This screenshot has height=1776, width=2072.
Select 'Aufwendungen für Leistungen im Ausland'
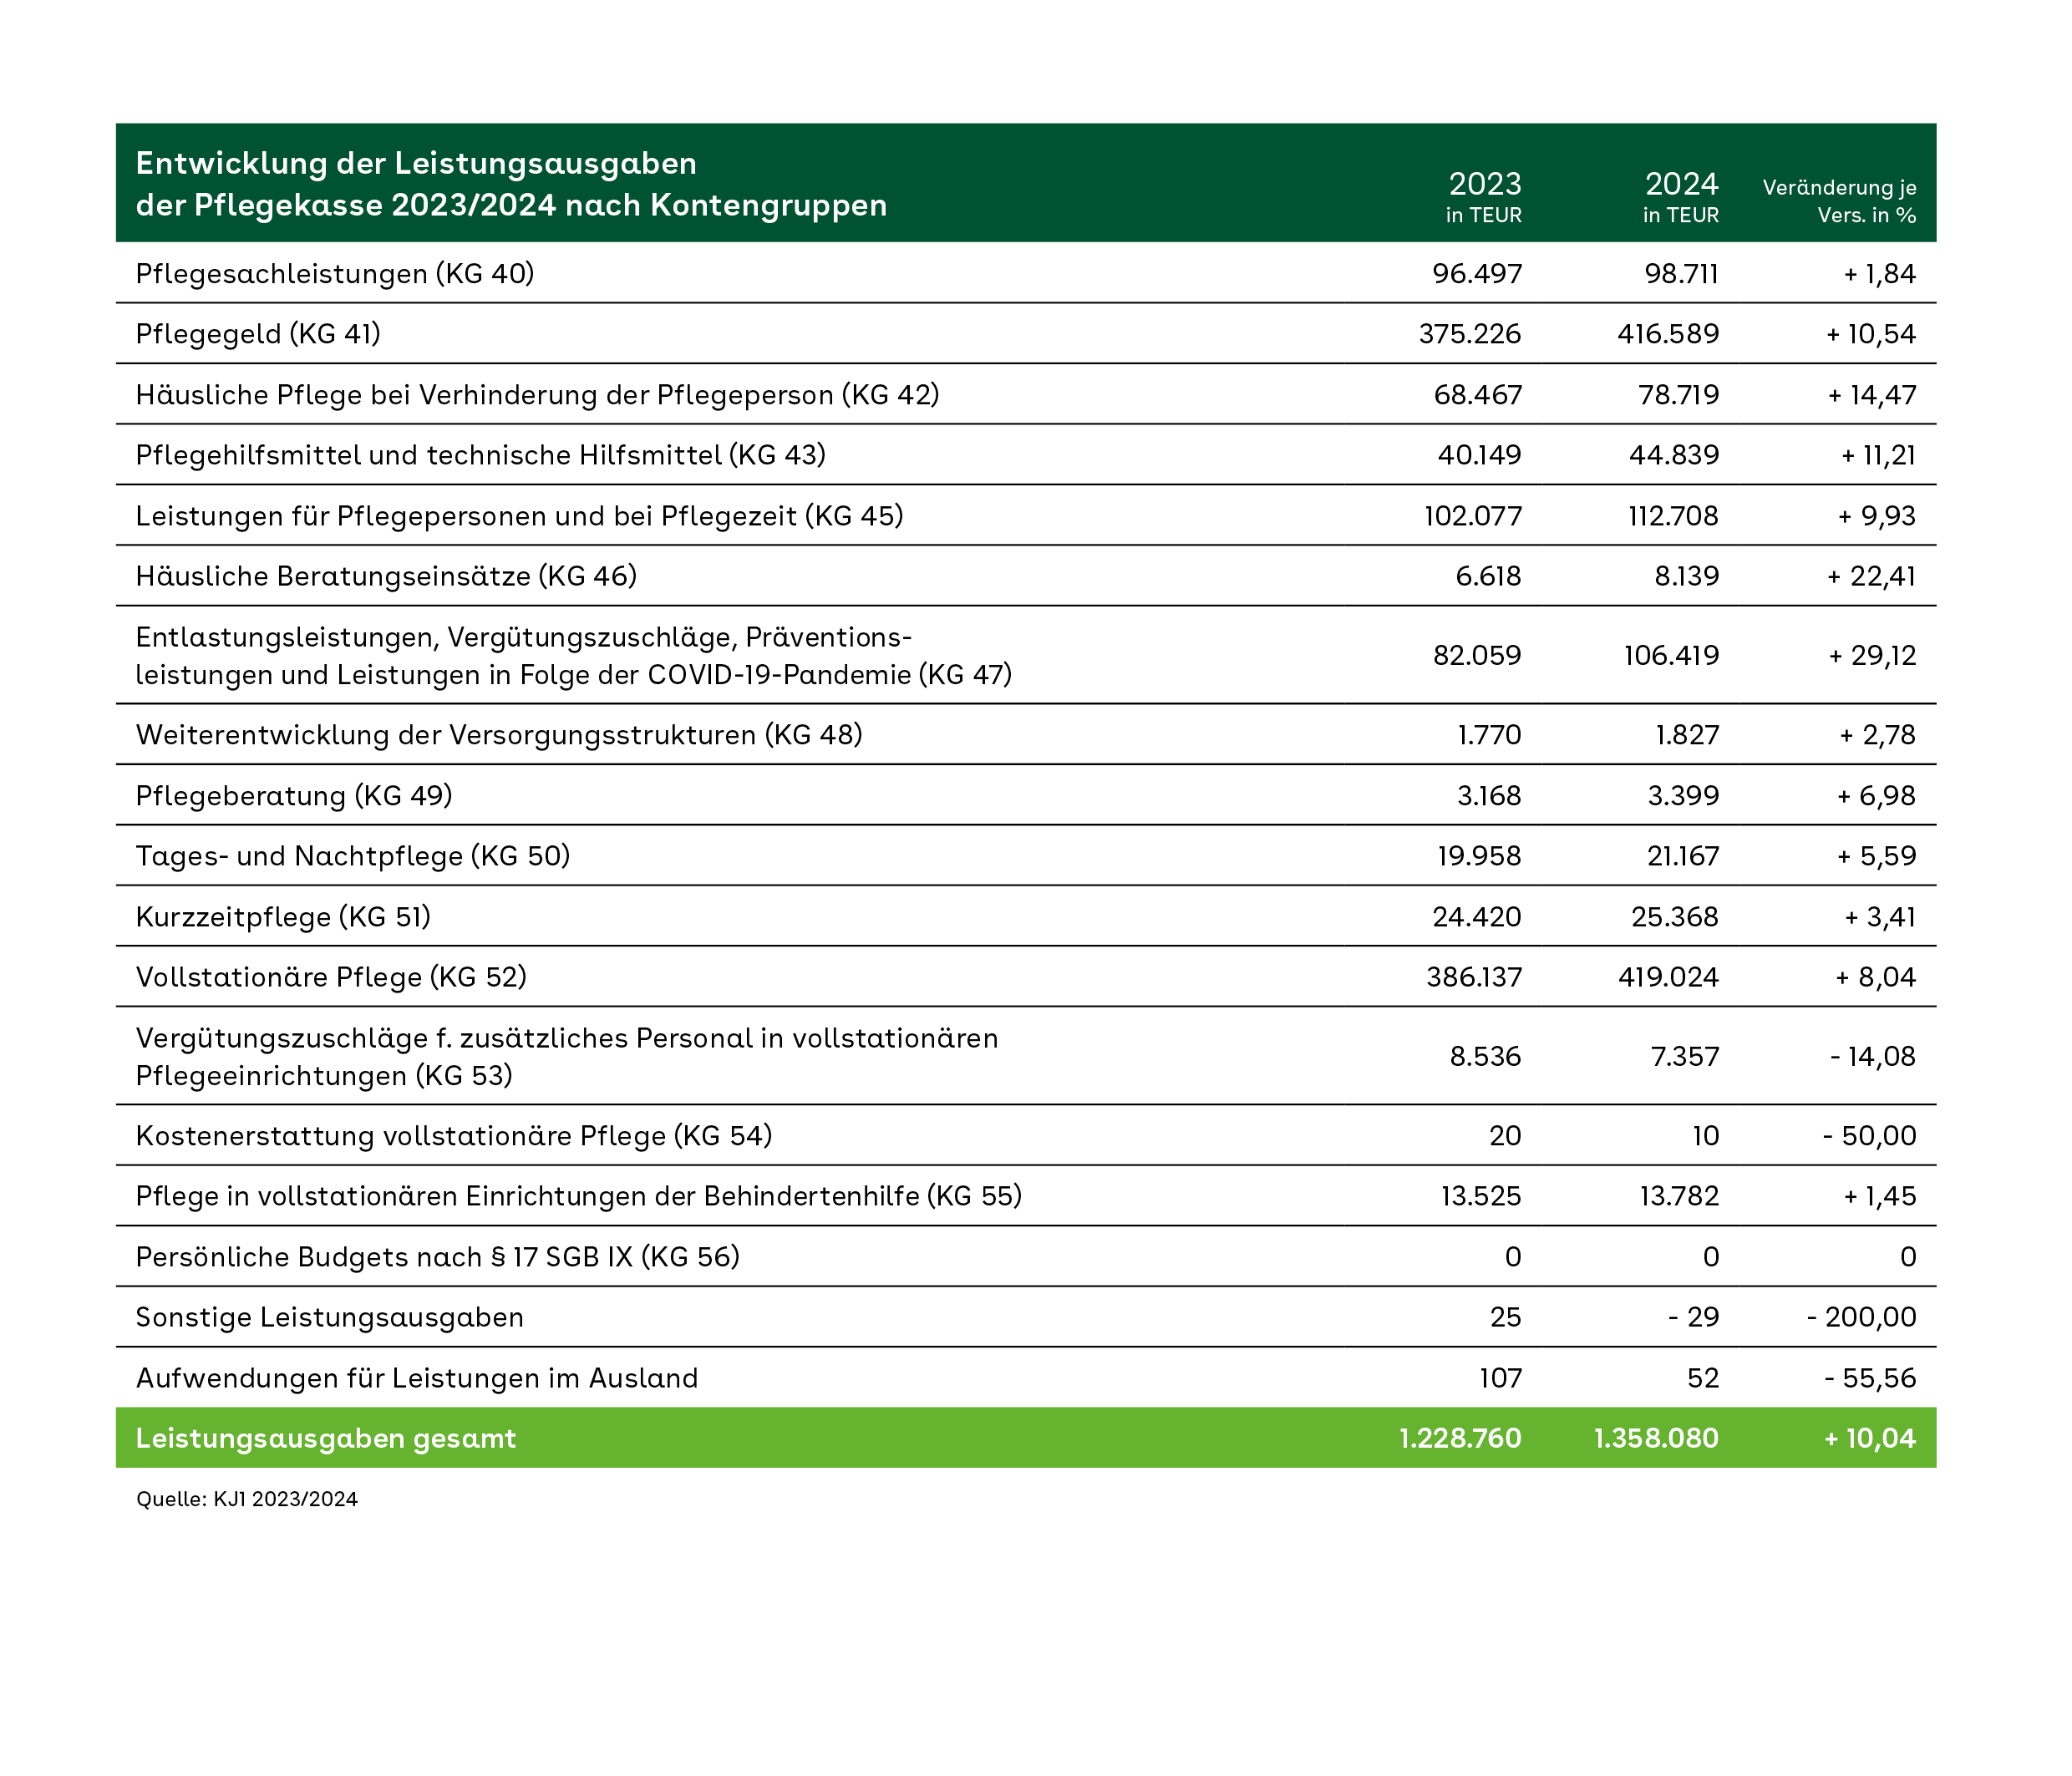coord(417,1378)
